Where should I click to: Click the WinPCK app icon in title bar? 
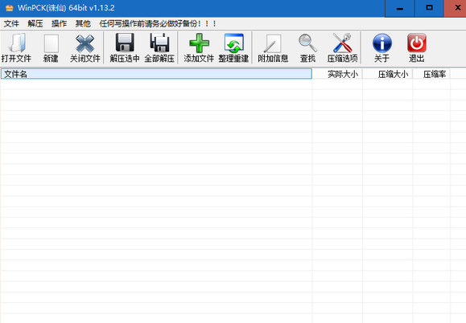(x=10, y=8)
